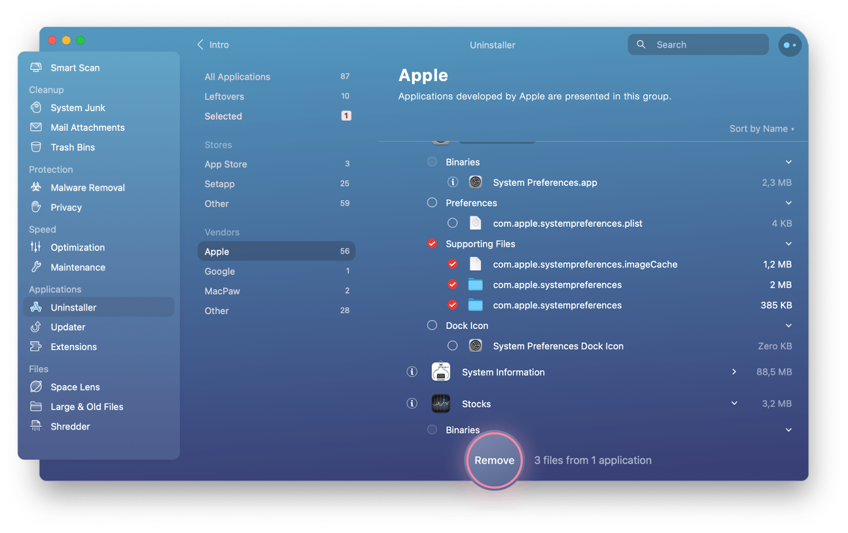Click the Malware Removal biohazard icon

tap(36, 187)
